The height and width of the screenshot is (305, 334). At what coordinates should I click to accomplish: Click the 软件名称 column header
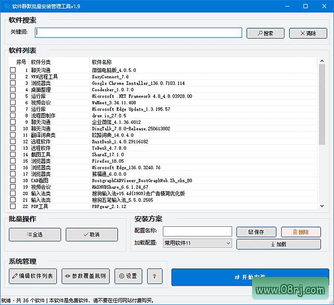[x=102, y=62]
